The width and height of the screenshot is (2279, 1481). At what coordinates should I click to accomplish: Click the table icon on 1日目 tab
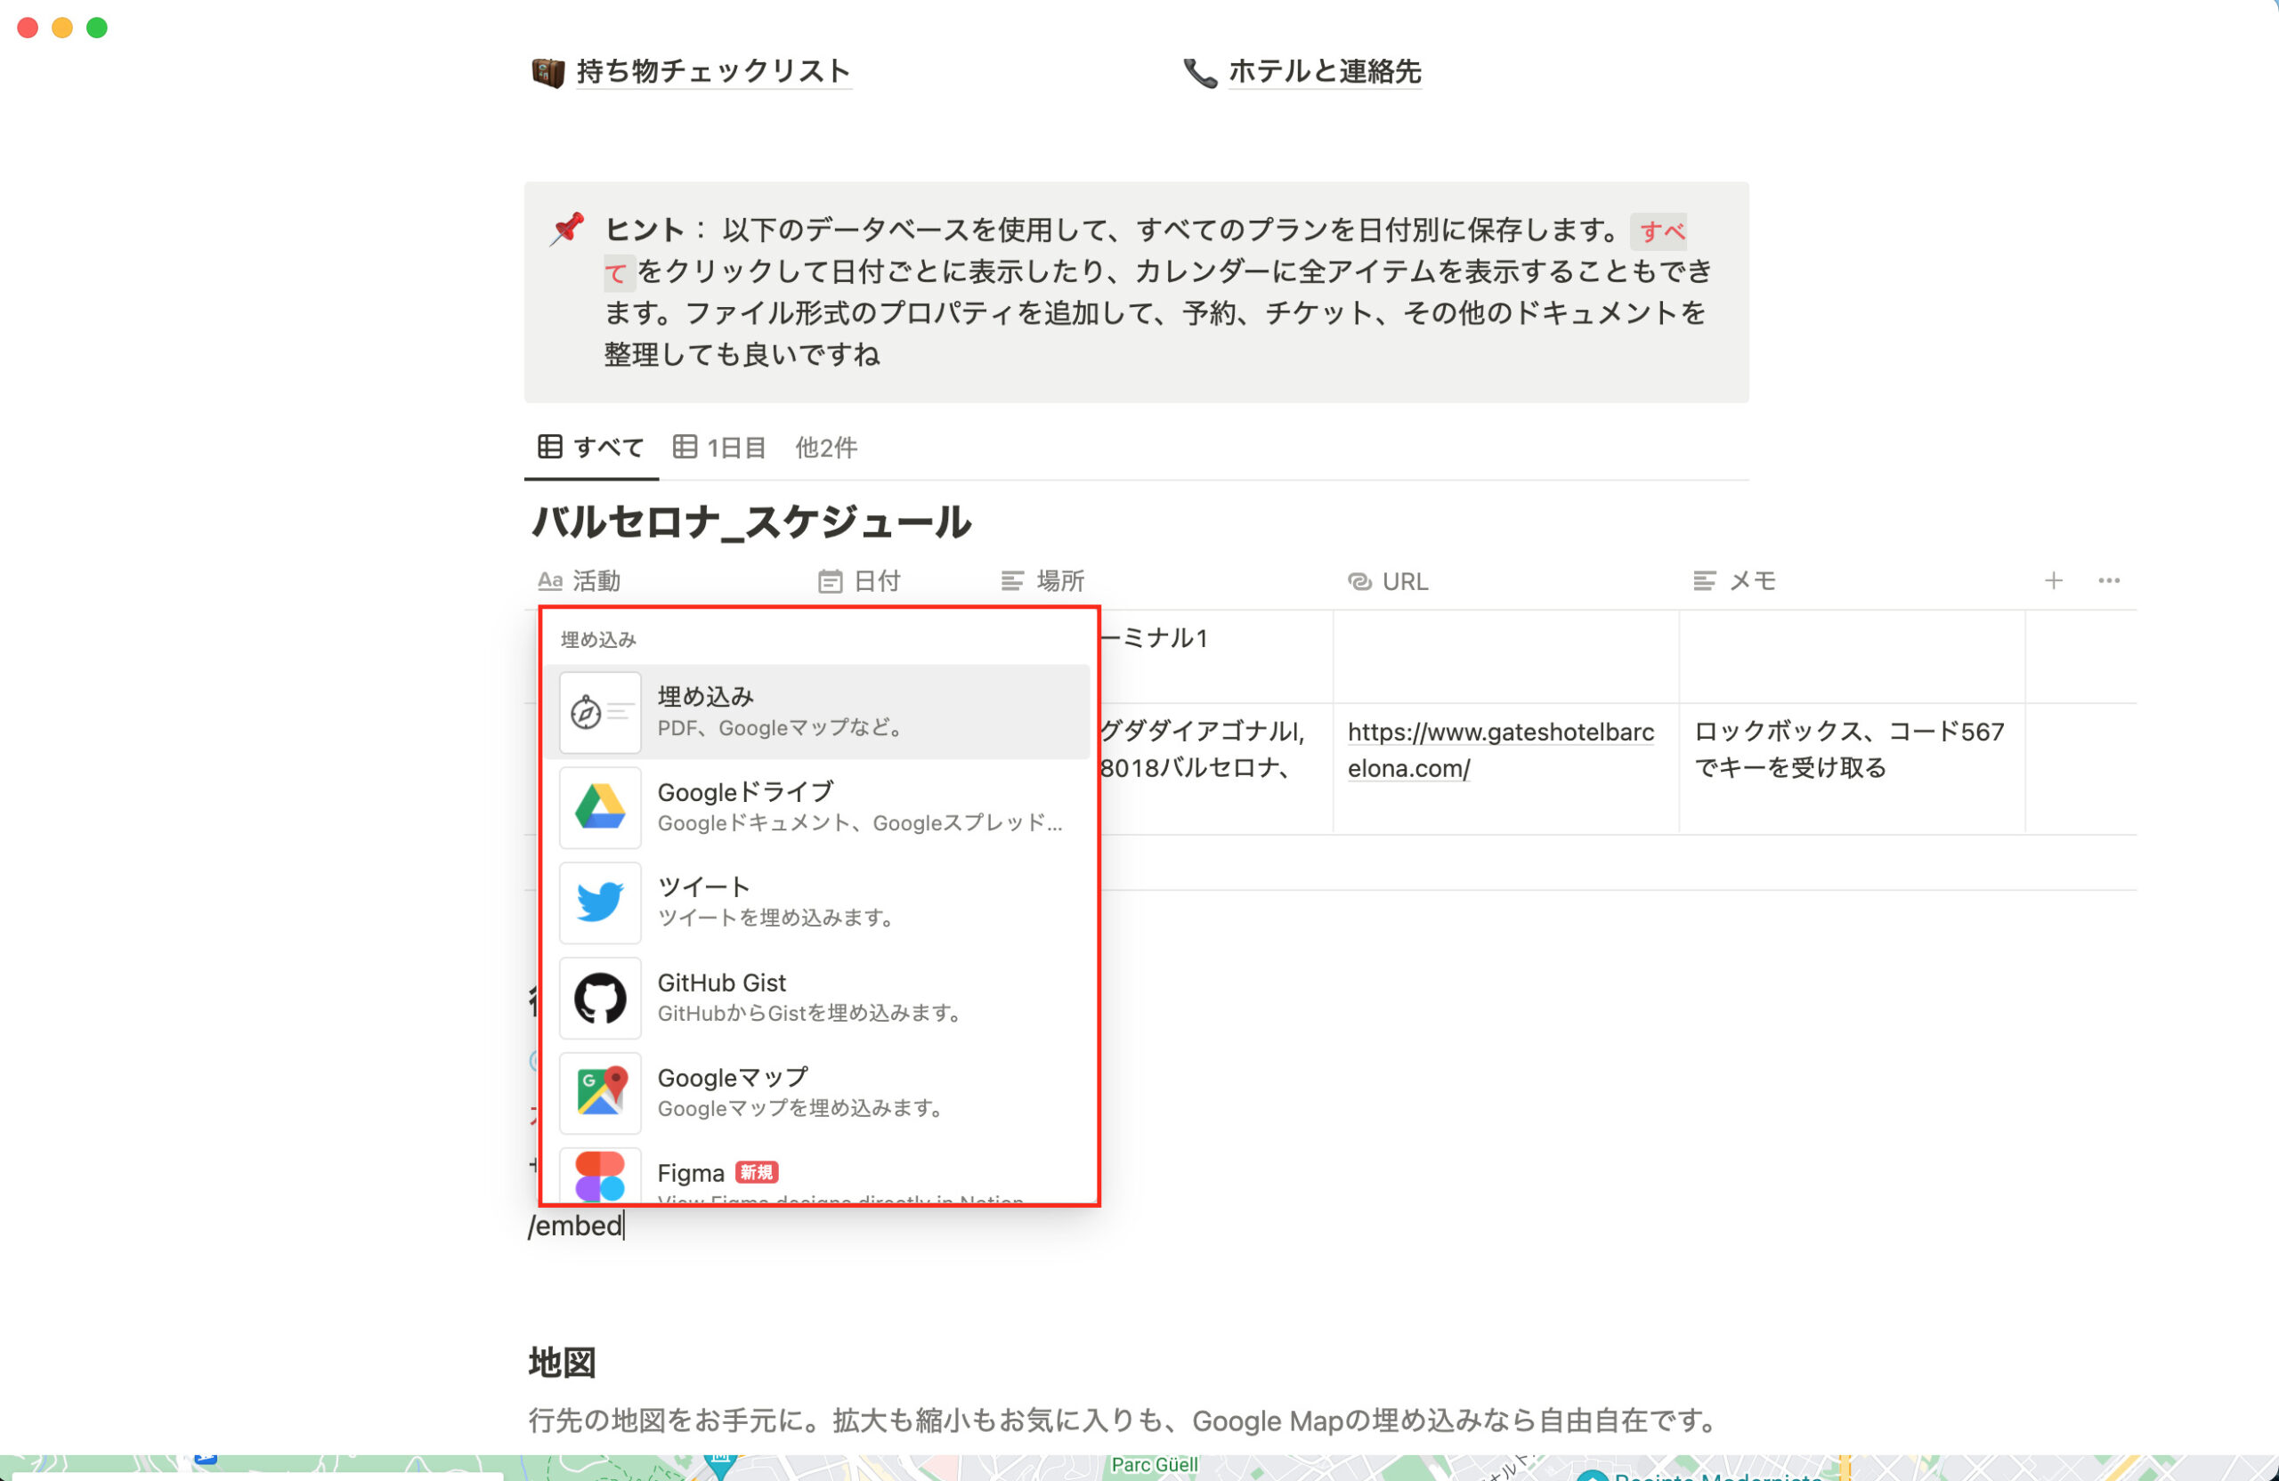point(685,446)
